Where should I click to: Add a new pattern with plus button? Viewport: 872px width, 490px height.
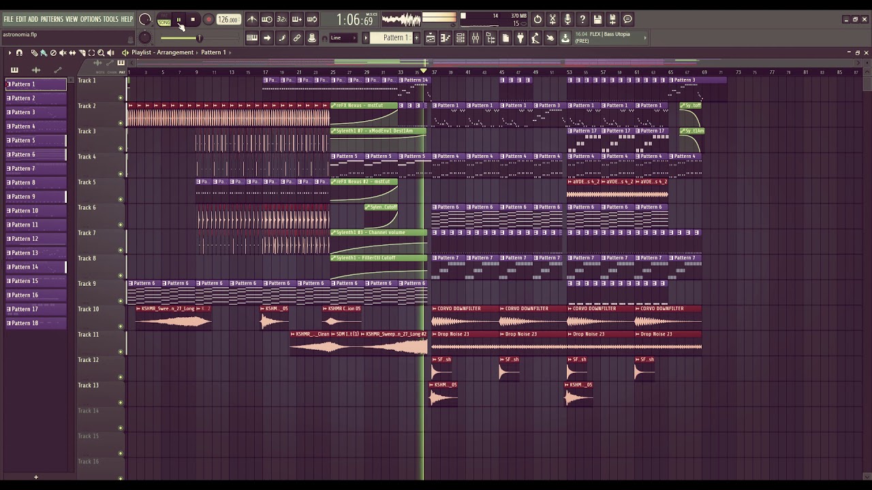coord(416,38)
